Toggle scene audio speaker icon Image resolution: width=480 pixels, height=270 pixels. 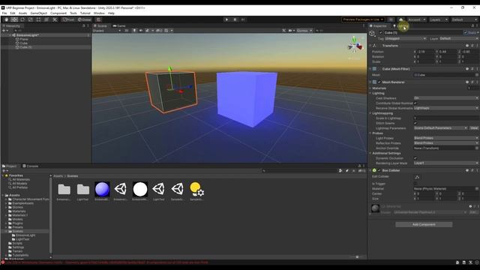(141, 31)
